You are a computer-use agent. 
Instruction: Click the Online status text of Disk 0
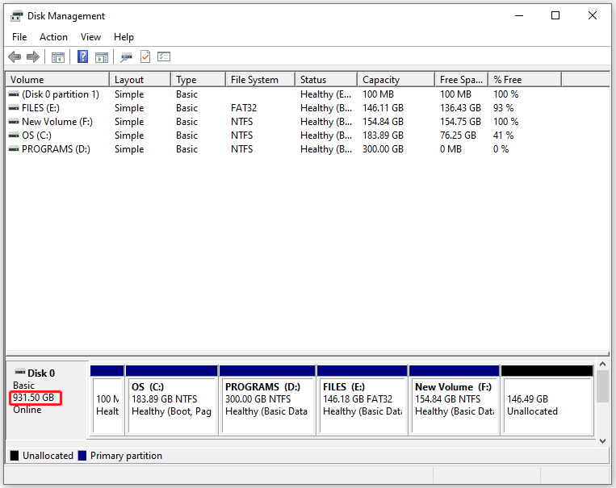(x=27, y=410)
